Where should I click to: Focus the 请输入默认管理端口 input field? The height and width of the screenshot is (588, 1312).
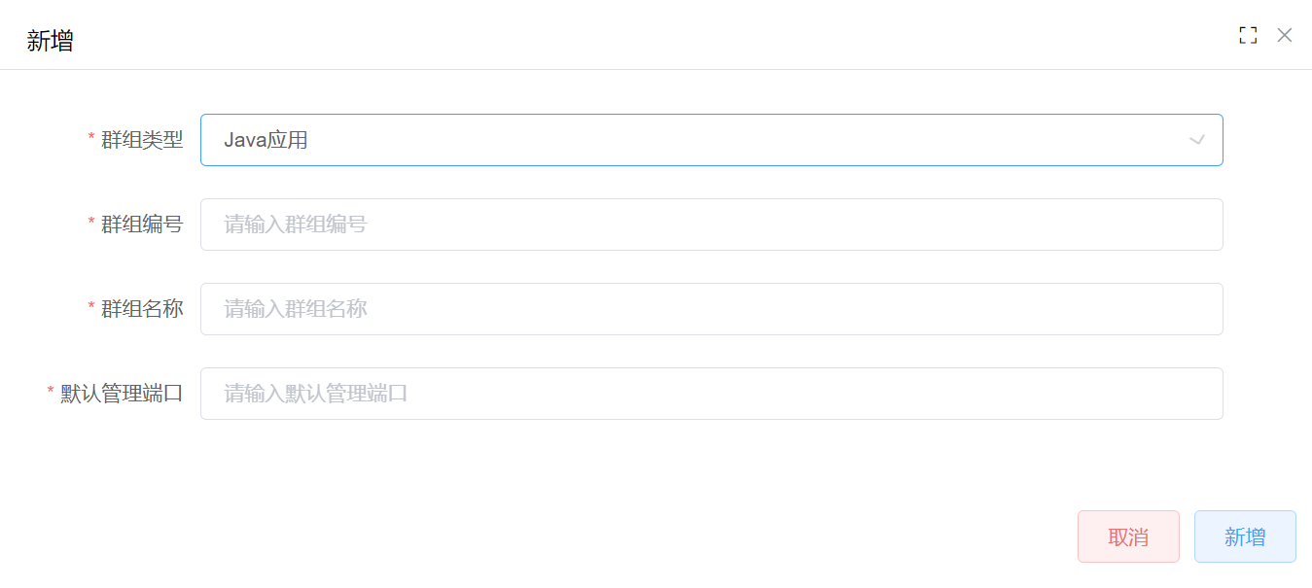711,394
